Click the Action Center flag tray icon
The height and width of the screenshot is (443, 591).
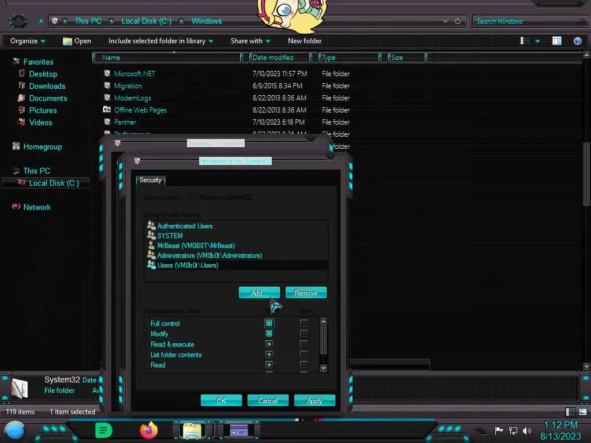(499, 430)
